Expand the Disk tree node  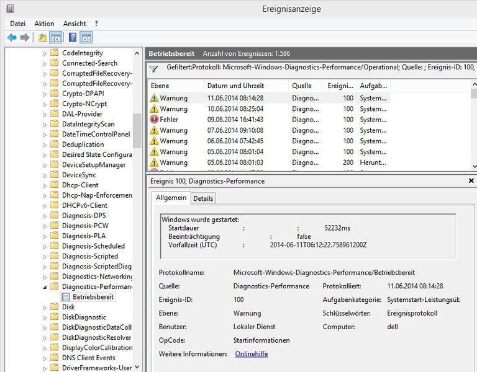(45, 308)
